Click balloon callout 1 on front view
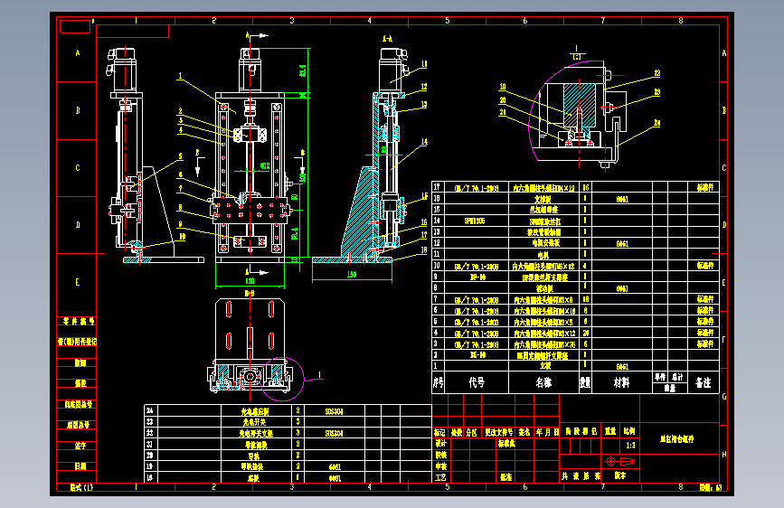The image size is (784, 508). pos(180,76)
